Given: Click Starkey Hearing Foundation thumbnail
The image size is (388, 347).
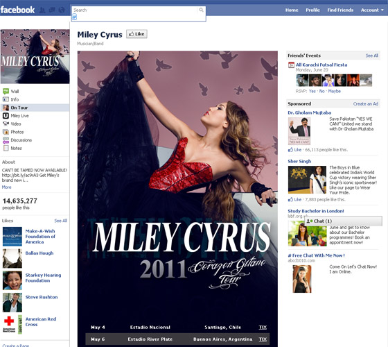Looking at the screenshot, I should tap(12, 280).
